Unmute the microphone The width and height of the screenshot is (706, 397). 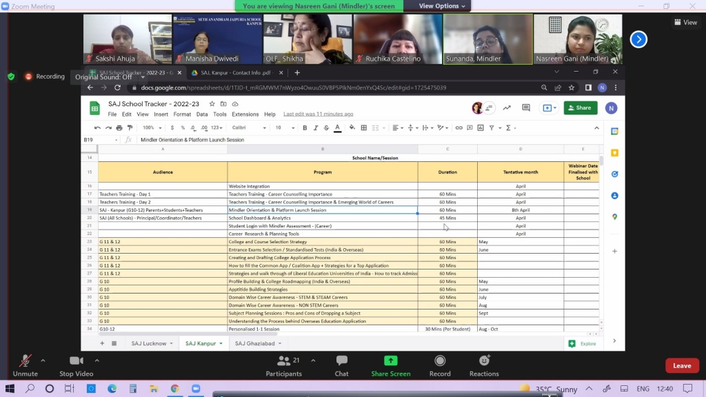coord(25,365)
